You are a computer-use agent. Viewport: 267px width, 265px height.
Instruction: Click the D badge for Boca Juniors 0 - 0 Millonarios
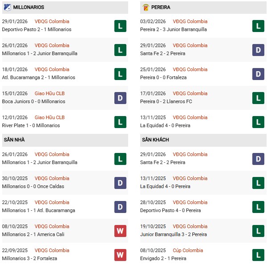tap(120, 98)
